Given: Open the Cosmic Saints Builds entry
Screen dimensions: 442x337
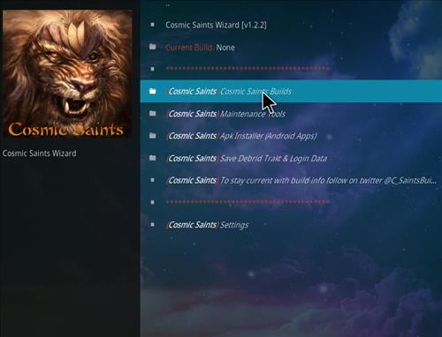Looking at the screenshot, I should point(291,91).
